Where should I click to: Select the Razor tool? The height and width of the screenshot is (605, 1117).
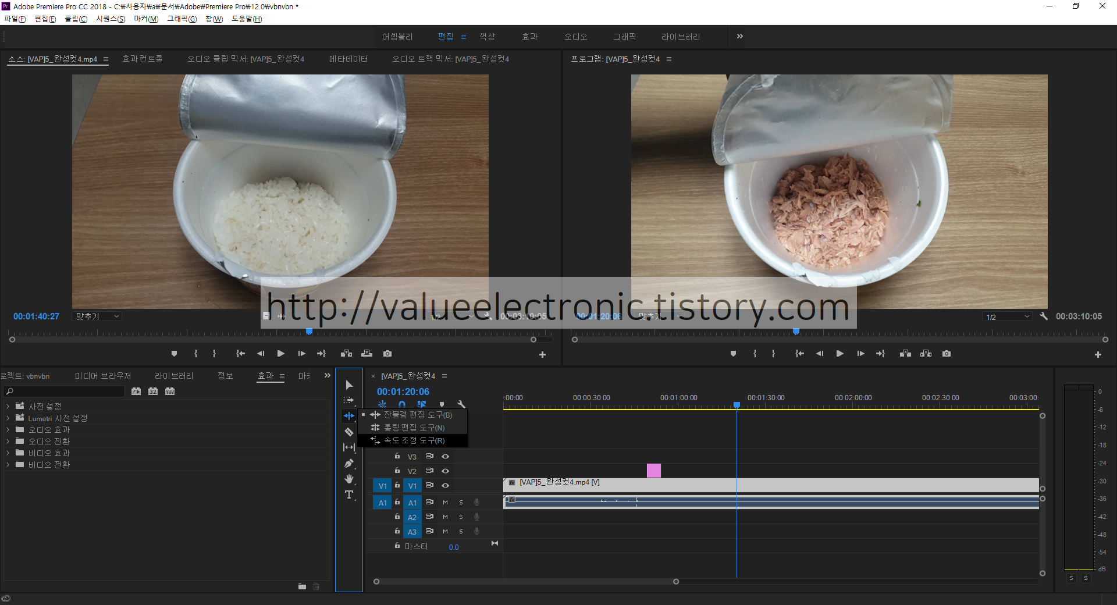pyautogui.click(x=349, y=432)
